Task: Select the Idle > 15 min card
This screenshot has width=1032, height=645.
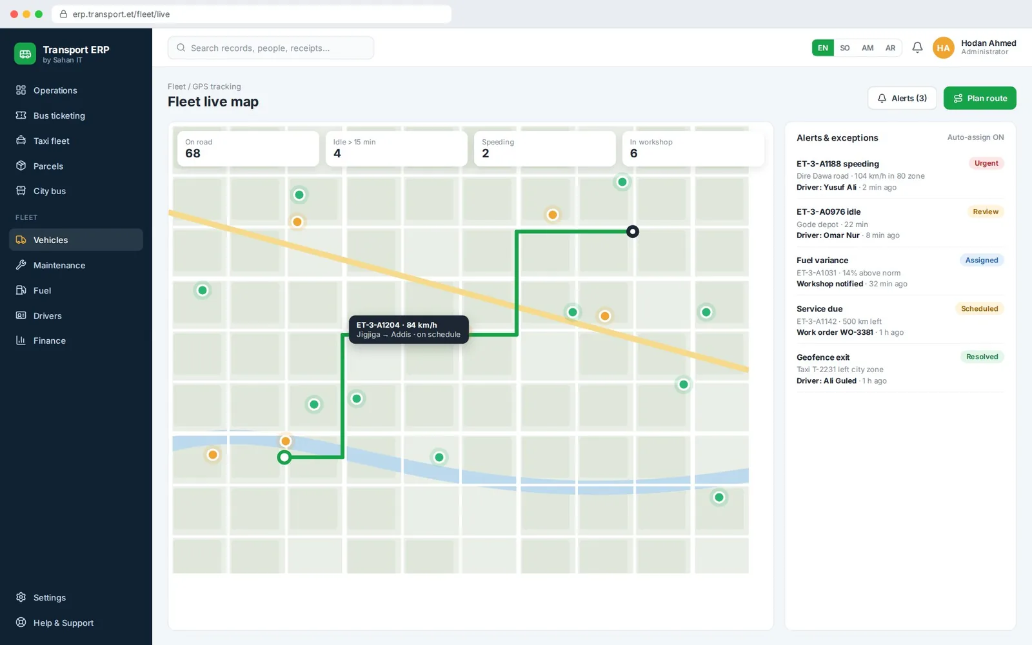Action: 397,148
